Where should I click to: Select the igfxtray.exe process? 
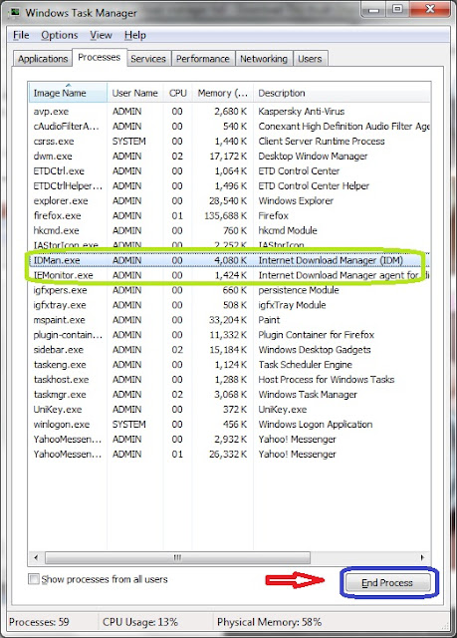pos(230,305)
